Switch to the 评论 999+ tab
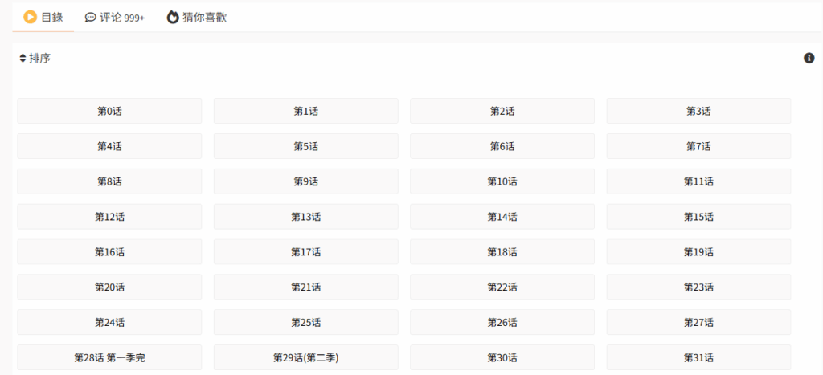This screenshot has height=375, width=823. click(x=114, y=18)
